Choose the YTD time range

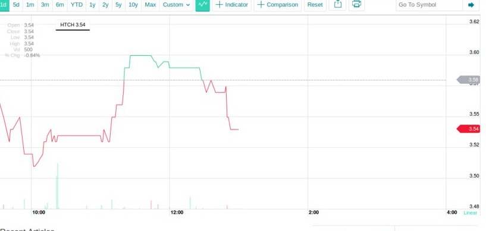tap(77, 5)
